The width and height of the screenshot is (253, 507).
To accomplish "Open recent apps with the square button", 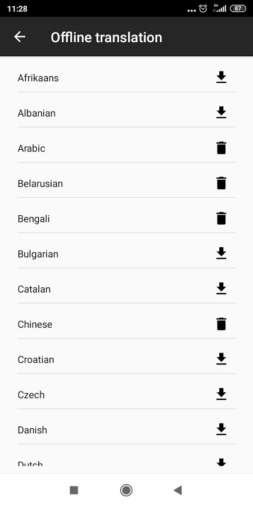I will tap(74, 490).
